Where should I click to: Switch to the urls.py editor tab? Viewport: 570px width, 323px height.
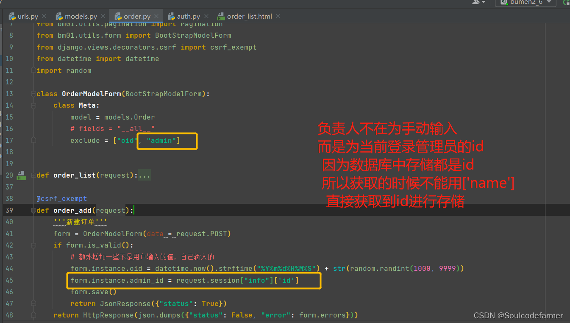(x=23, y=17)
